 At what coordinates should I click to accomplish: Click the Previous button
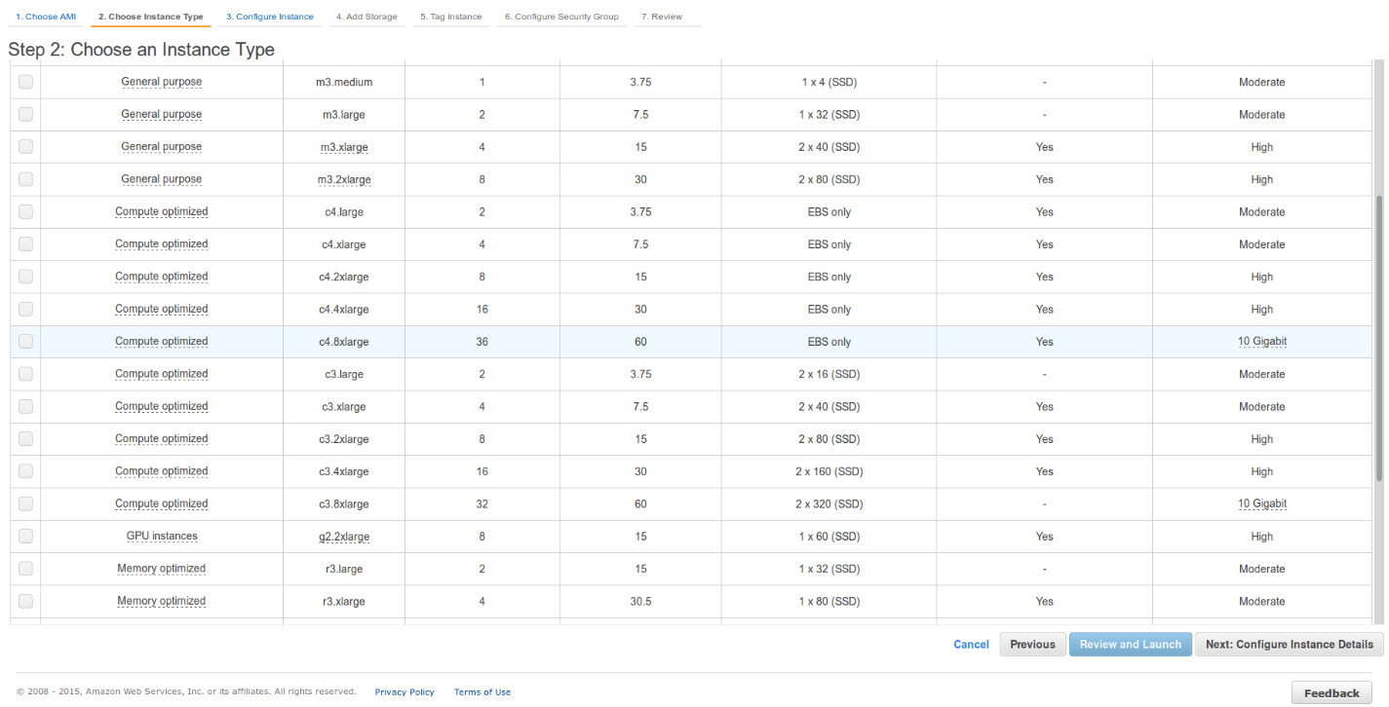coord(1032,645)
